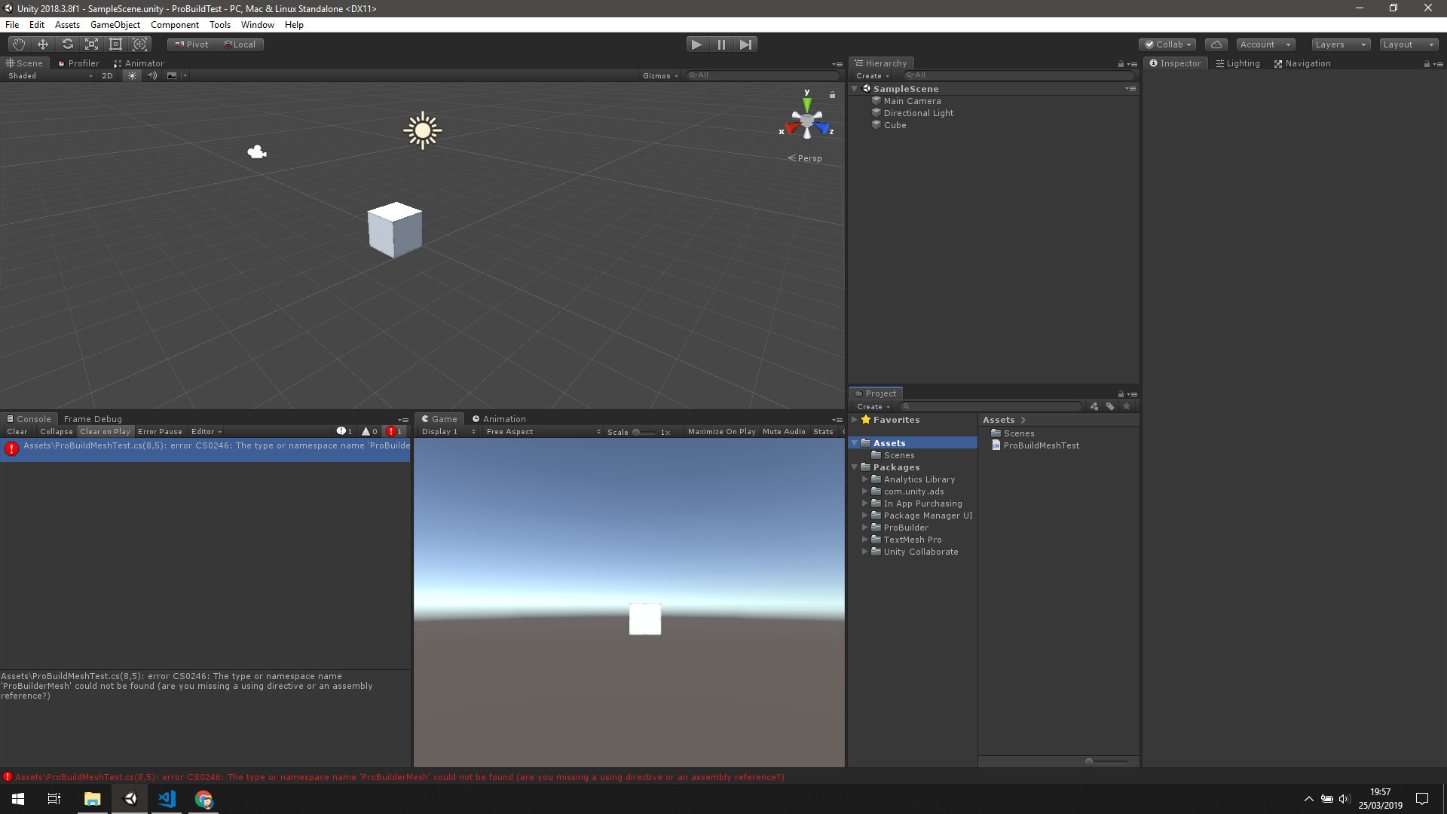1447x814 pixels.
Task: Select the Hand tool in the toolbar
Action: [18, 44]
